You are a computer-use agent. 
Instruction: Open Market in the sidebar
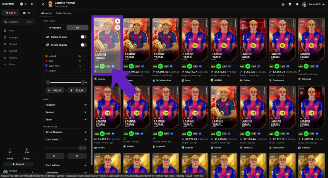[x=13, y=51]
